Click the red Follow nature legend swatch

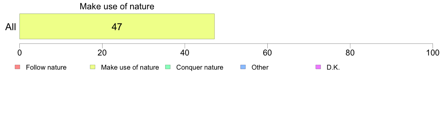click(17, 67)
